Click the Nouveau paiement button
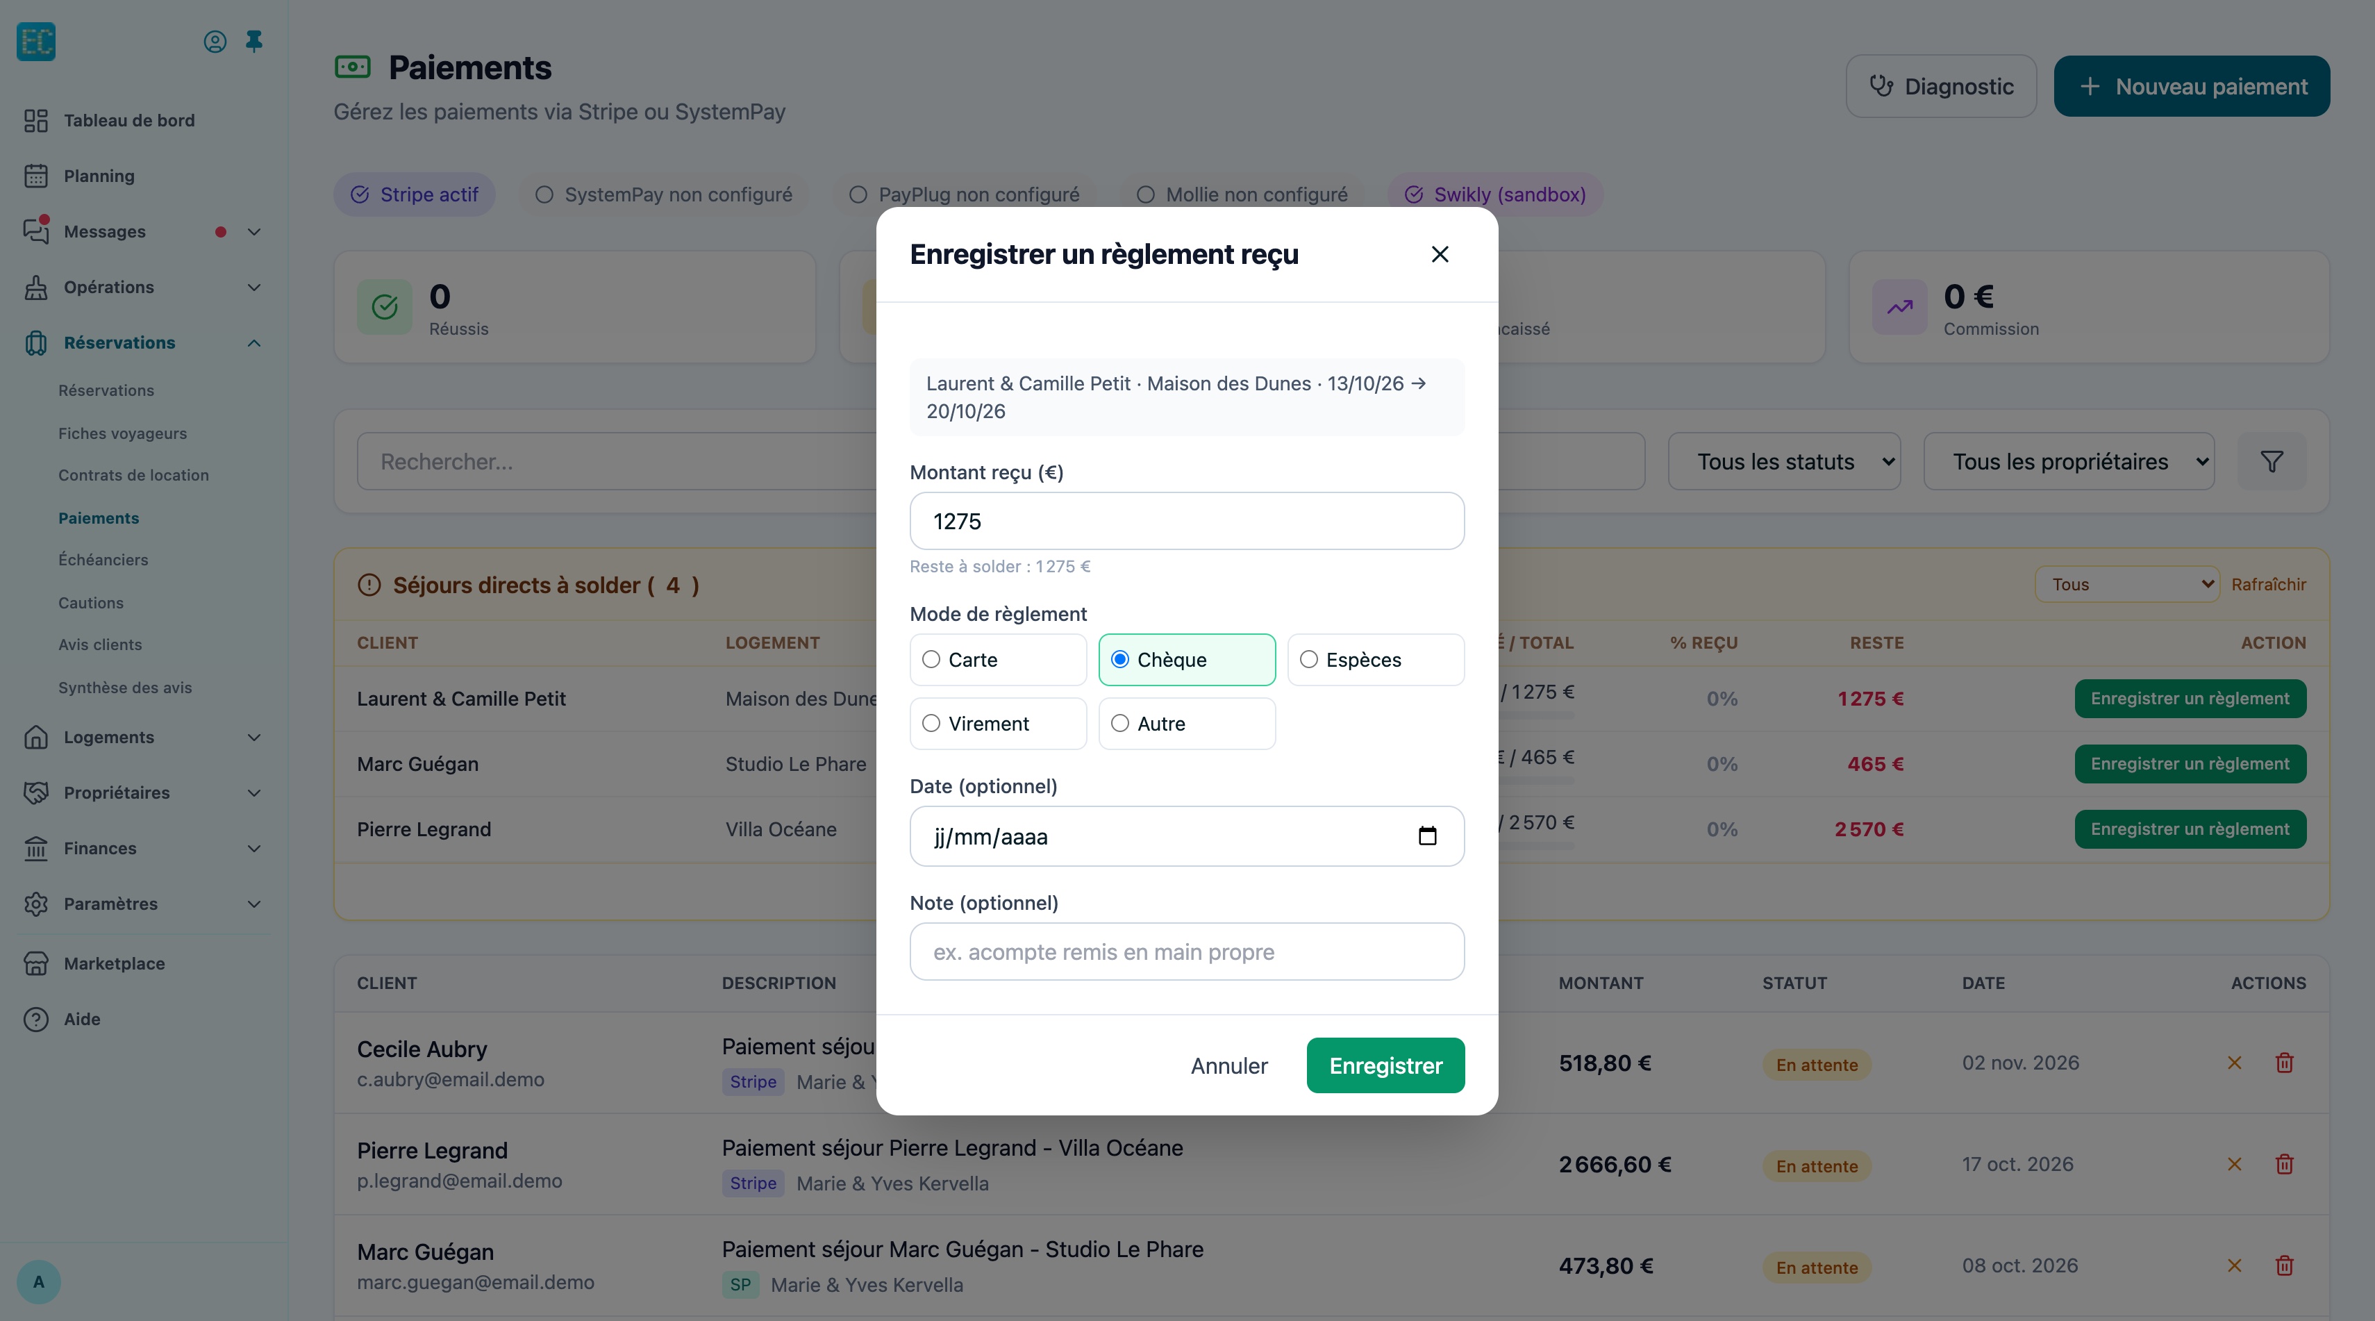 point(2192,87)
